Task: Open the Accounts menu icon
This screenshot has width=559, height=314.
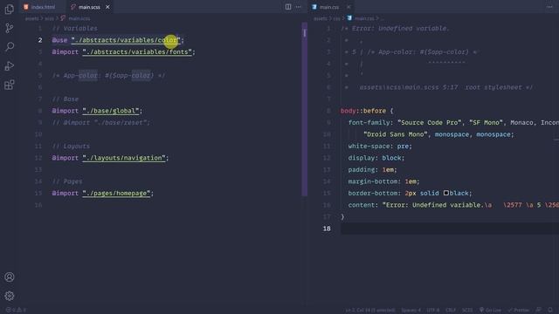Action: 10,277
